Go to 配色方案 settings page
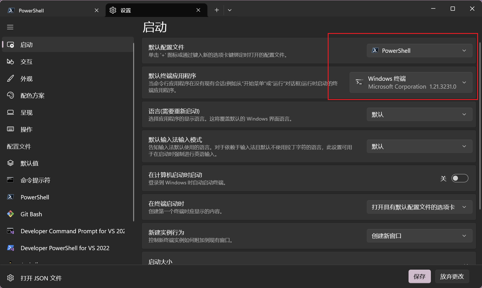The width and height of the screenshot is (482, 288). (68, 95)
